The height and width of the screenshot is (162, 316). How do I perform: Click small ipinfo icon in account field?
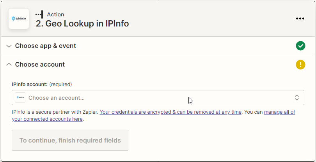[x=20, y=97]
